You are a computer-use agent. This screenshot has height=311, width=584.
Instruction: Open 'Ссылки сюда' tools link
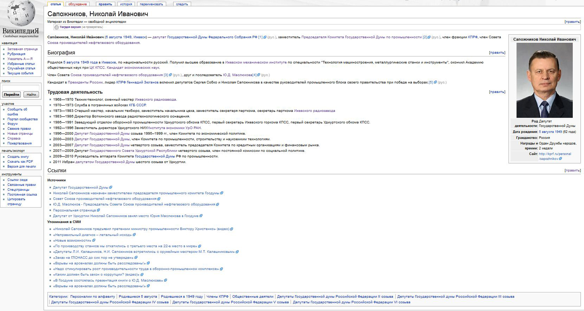pos(17,180)
